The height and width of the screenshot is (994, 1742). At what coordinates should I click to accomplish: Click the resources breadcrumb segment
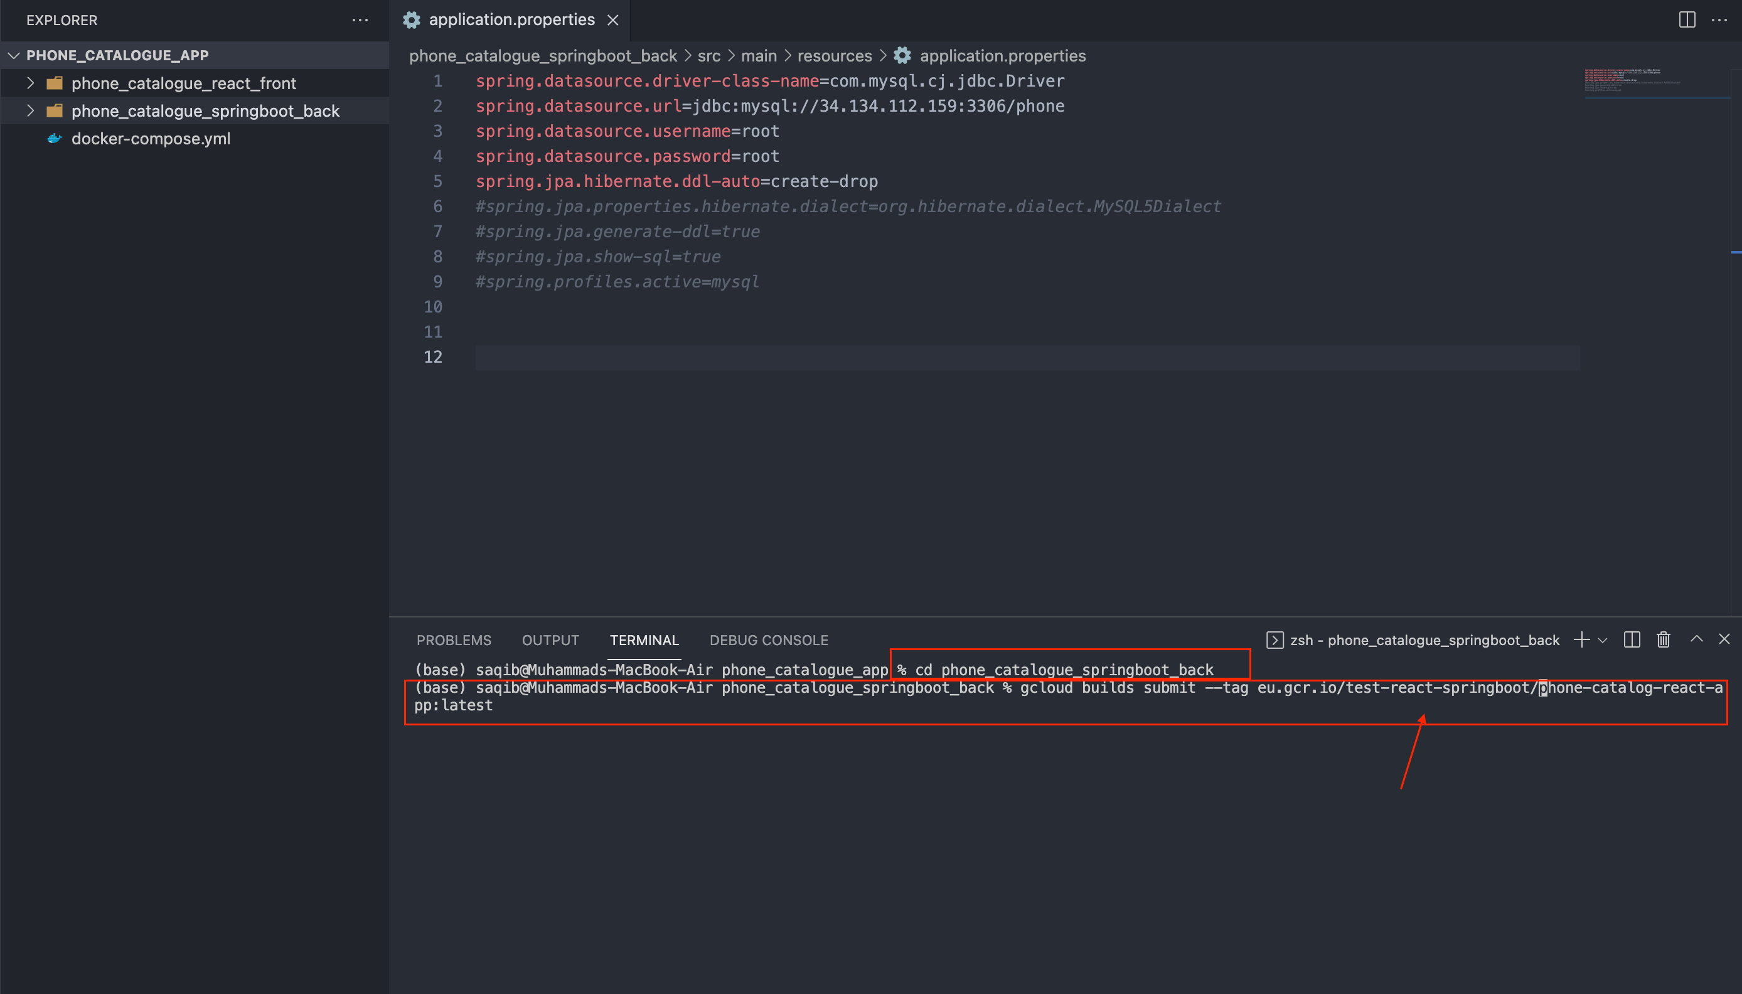pos(834,56)
